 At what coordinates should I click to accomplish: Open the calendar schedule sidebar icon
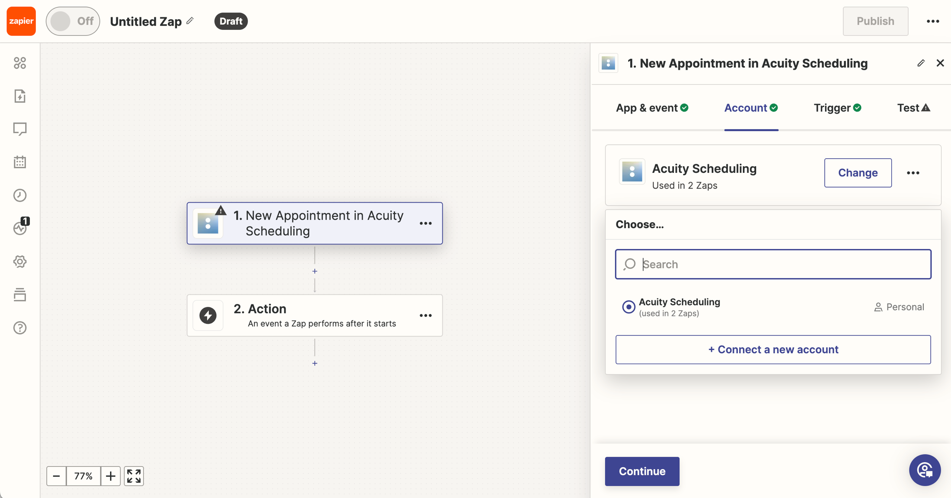(20, 162)
